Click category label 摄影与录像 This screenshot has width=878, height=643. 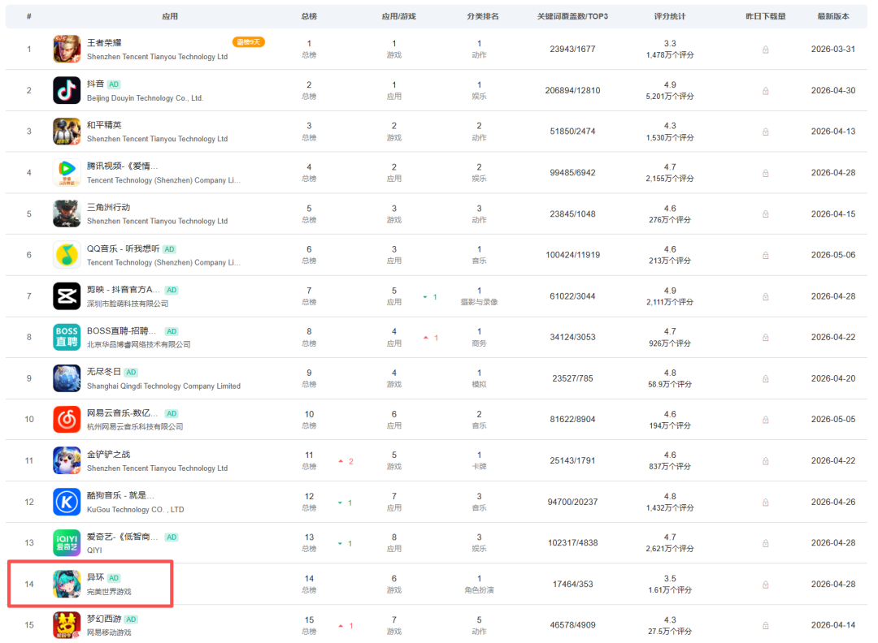point(480,303)
